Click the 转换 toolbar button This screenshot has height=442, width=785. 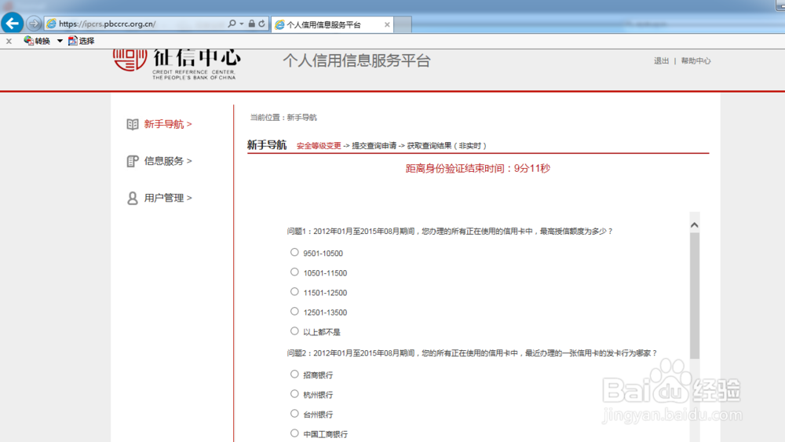(x=37, y=41)
